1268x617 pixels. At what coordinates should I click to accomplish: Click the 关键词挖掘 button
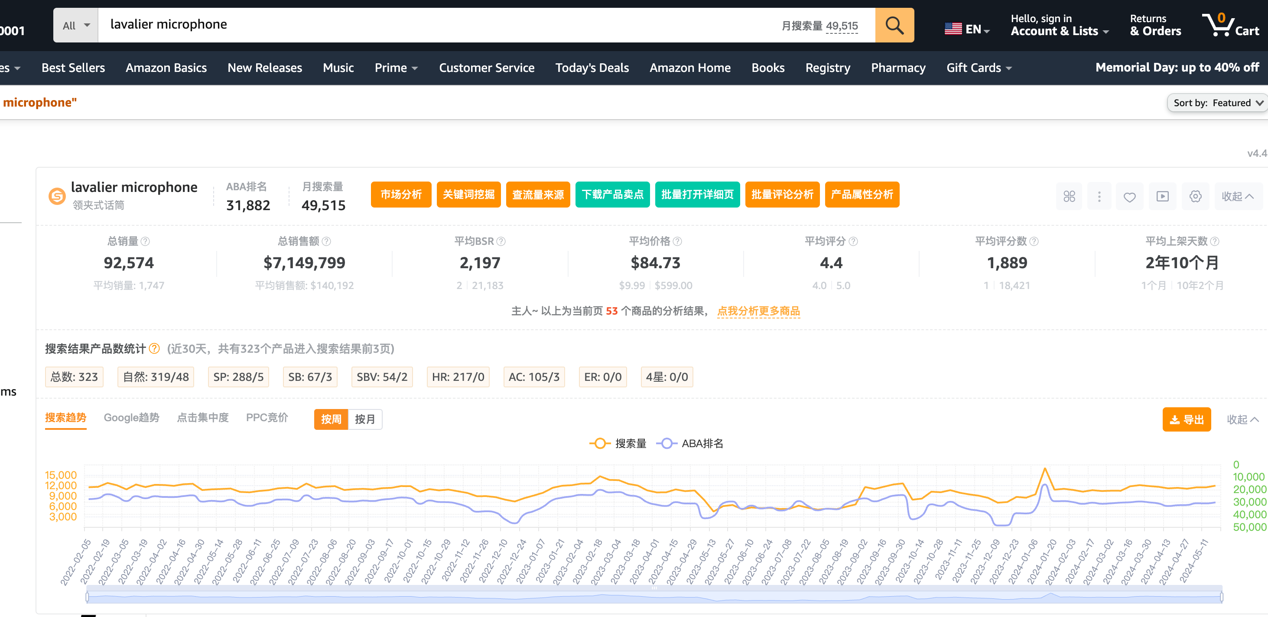pyautogui.click(x=468, y=195)
